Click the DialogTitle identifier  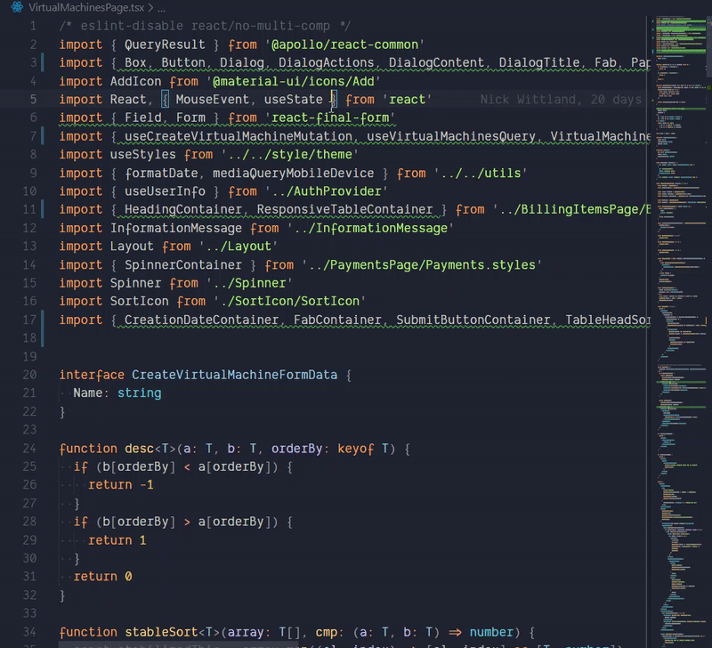pyautogui.click(x=539, y=62)
